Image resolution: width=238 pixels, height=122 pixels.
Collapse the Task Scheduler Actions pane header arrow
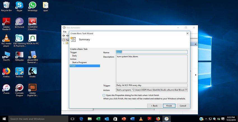click(195, 44)
